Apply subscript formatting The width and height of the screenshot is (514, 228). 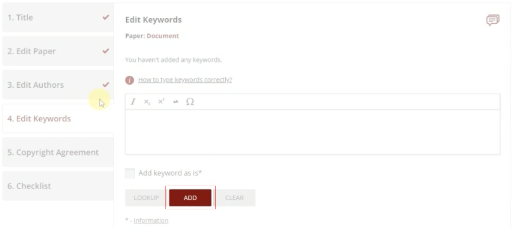click(147, 102)
